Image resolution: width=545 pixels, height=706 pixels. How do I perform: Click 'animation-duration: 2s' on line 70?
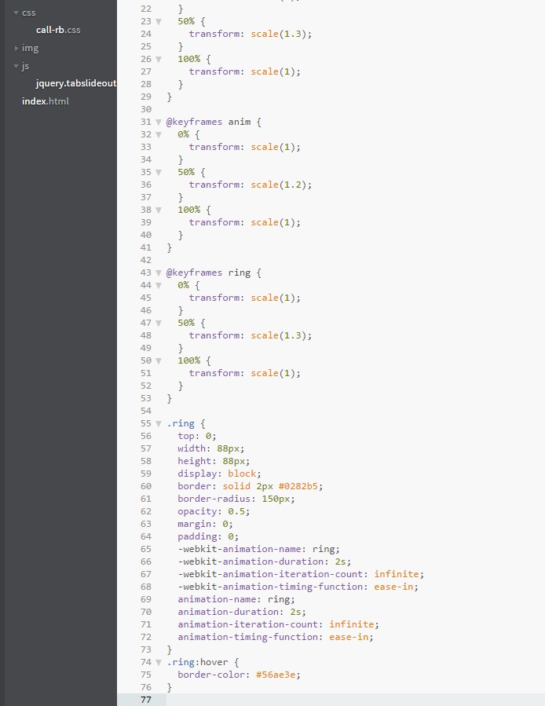[240, 612]
